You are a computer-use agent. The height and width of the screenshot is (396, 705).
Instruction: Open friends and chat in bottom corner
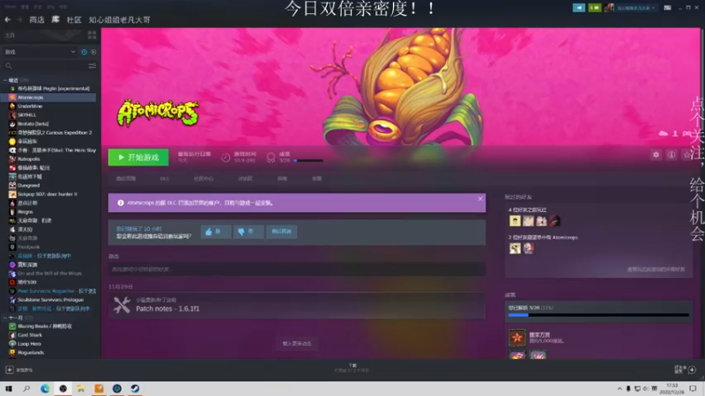click(x=686, y=370)
